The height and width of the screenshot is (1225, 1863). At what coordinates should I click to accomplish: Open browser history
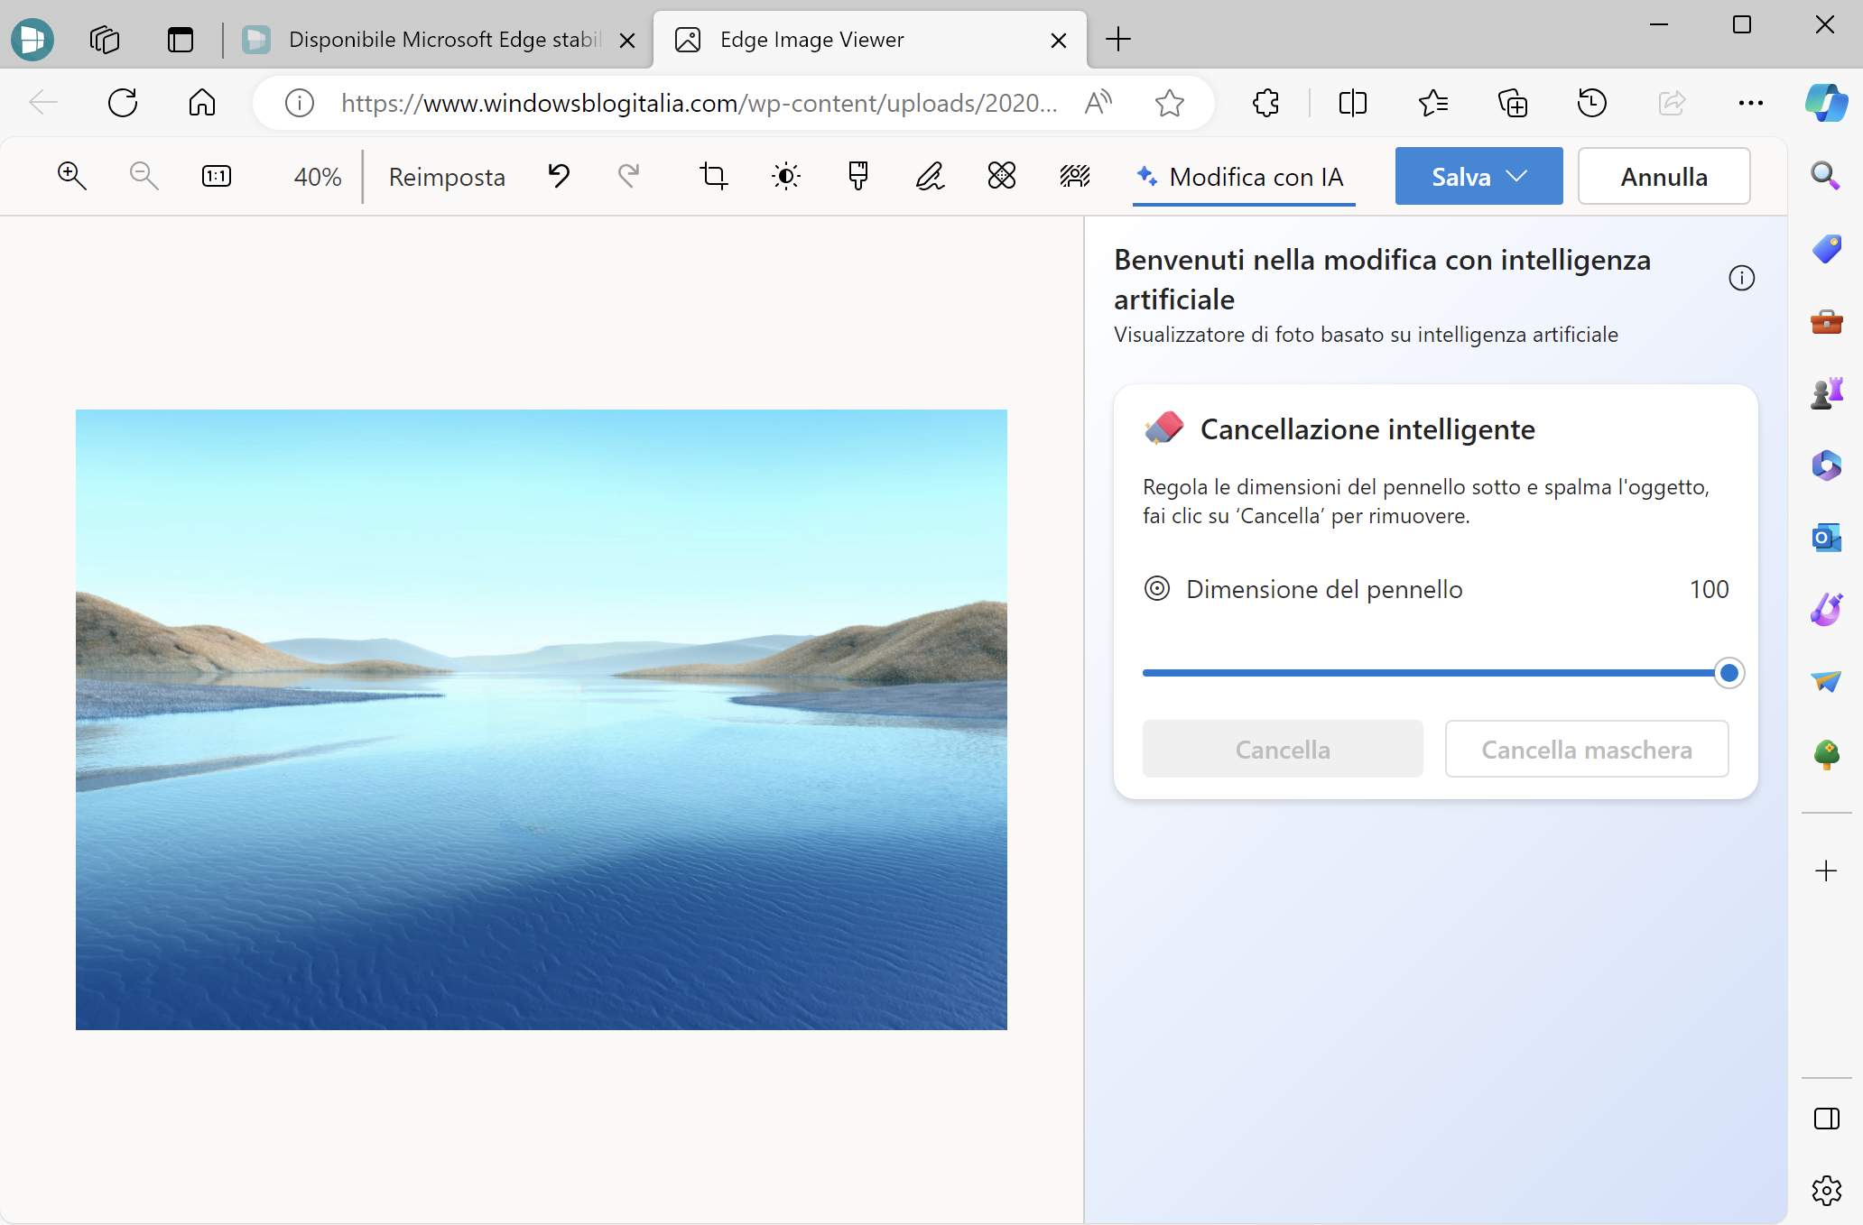tap(1592, 103)
